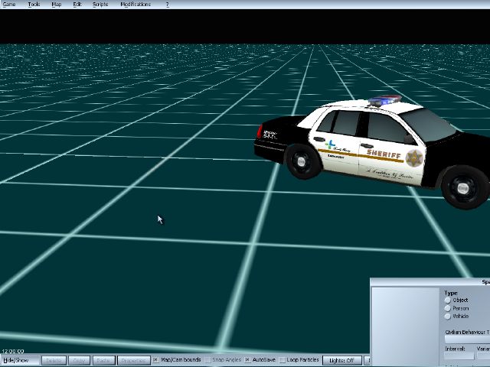Open the Game menu
This screenshot has height=367, width=490.
pyautogui.click(x=8, y=5)
